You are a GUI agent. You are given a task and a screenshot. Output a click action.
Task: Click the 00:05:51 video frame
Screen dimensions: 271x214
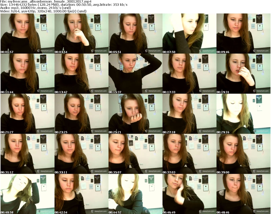tap(135, 34)
